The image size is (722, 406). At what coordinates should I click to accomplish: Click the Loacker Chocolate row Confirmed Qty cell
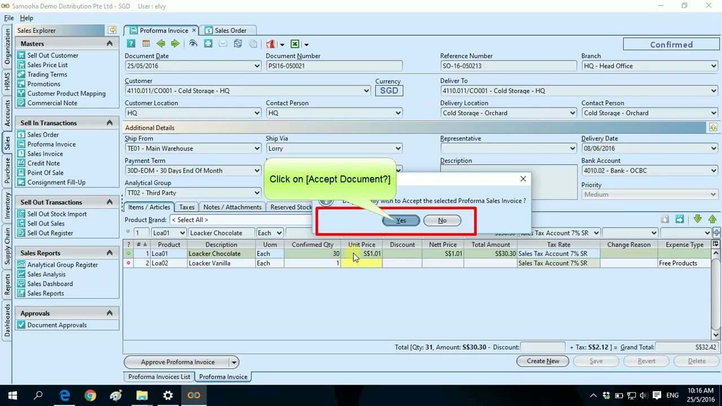coord(312,254)
